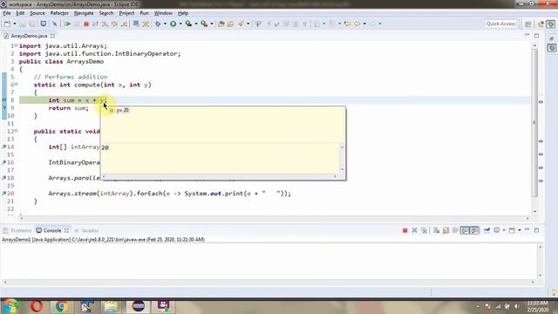Toggle breakpoint marker at line 14
The width and height of the screenshot is (558, 314).
pyautogui.click(x=3, y=147)
